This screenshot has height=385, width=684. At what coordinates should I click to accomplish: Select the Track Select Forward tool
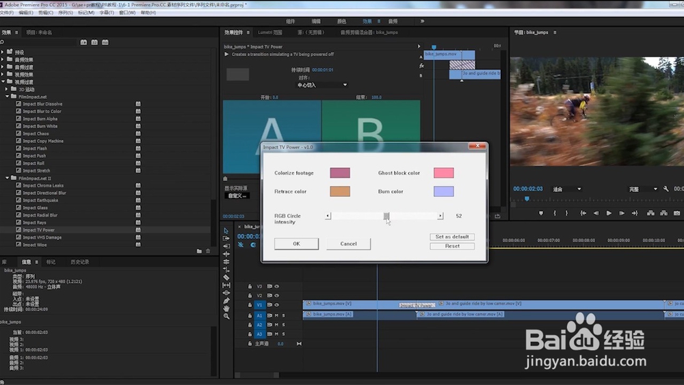point(226,239)
